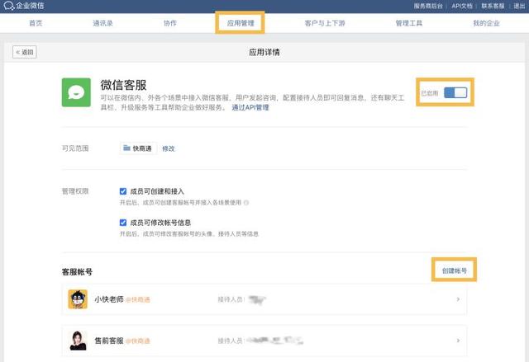529x362 pixels.
Task: Click 退出 to log out
Action: 519,6
